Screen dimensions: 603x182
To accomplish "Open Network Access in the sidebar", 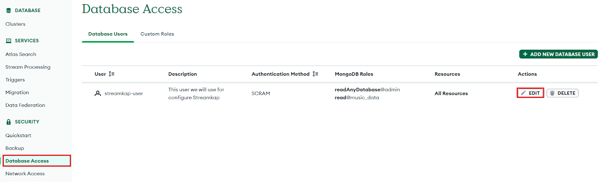I will coord(25,173).
